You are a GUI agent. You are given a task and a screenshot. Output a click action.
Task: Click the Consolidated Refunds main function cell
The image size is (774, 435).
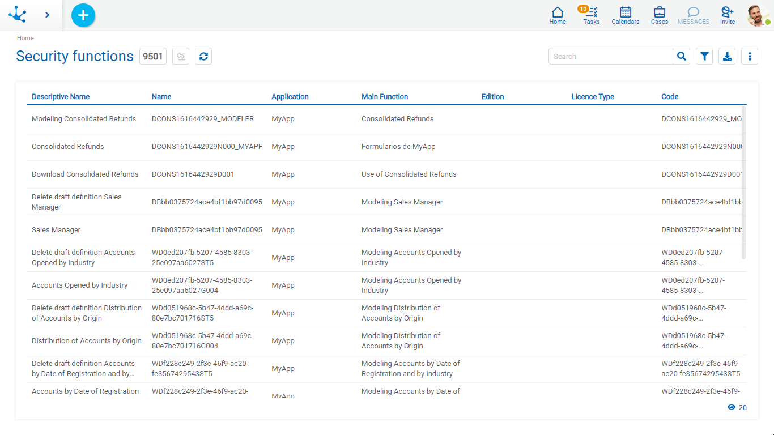pos(398,119)
